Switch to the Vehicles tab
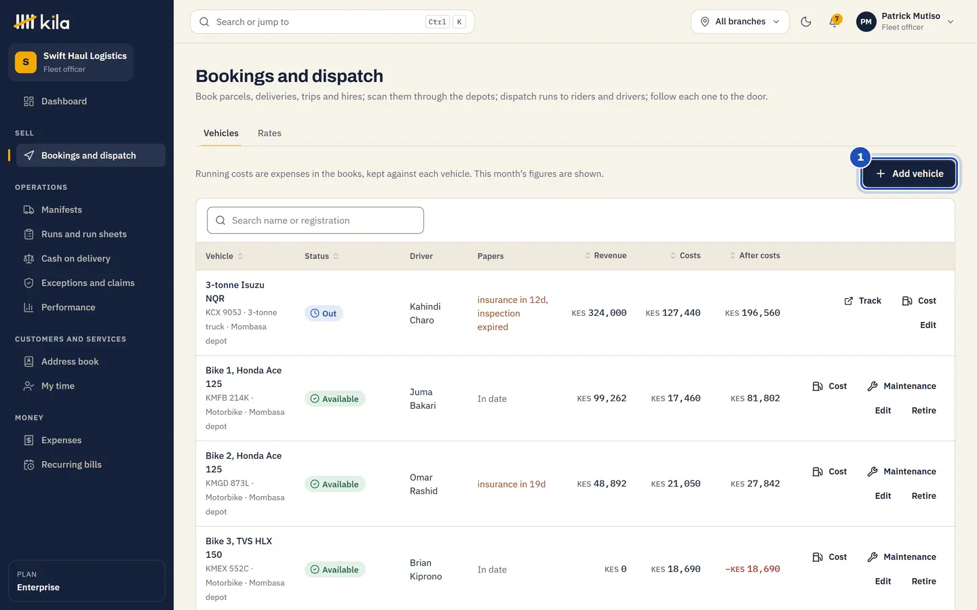 pos(221,134)
